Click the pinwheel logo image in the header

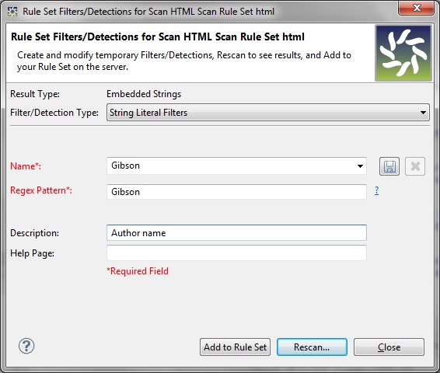click(403, 53)
